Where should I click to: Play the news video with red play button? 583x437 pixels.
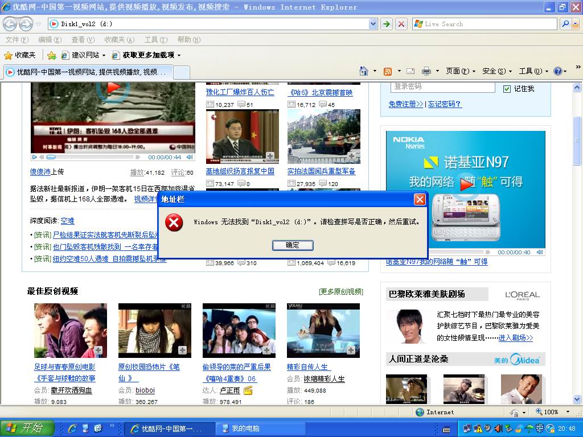pos(113,88)
